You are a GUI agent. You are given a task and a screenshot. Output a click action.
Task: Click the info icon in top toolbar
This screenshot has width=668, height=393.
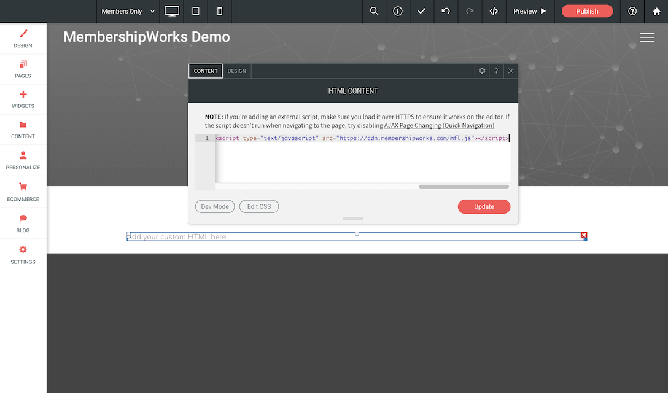pyautogui.click(x=398, y=11)
